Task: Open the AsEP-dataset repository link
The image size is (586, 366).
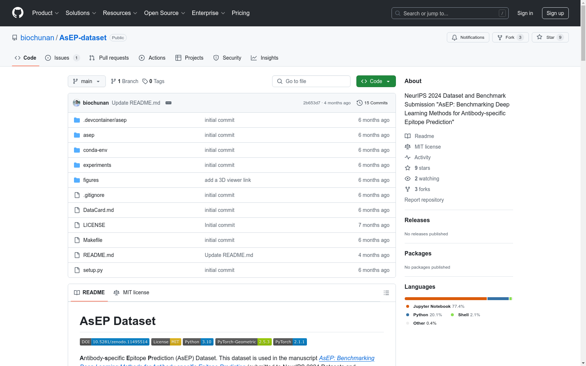Action: [x=83, y=38]
